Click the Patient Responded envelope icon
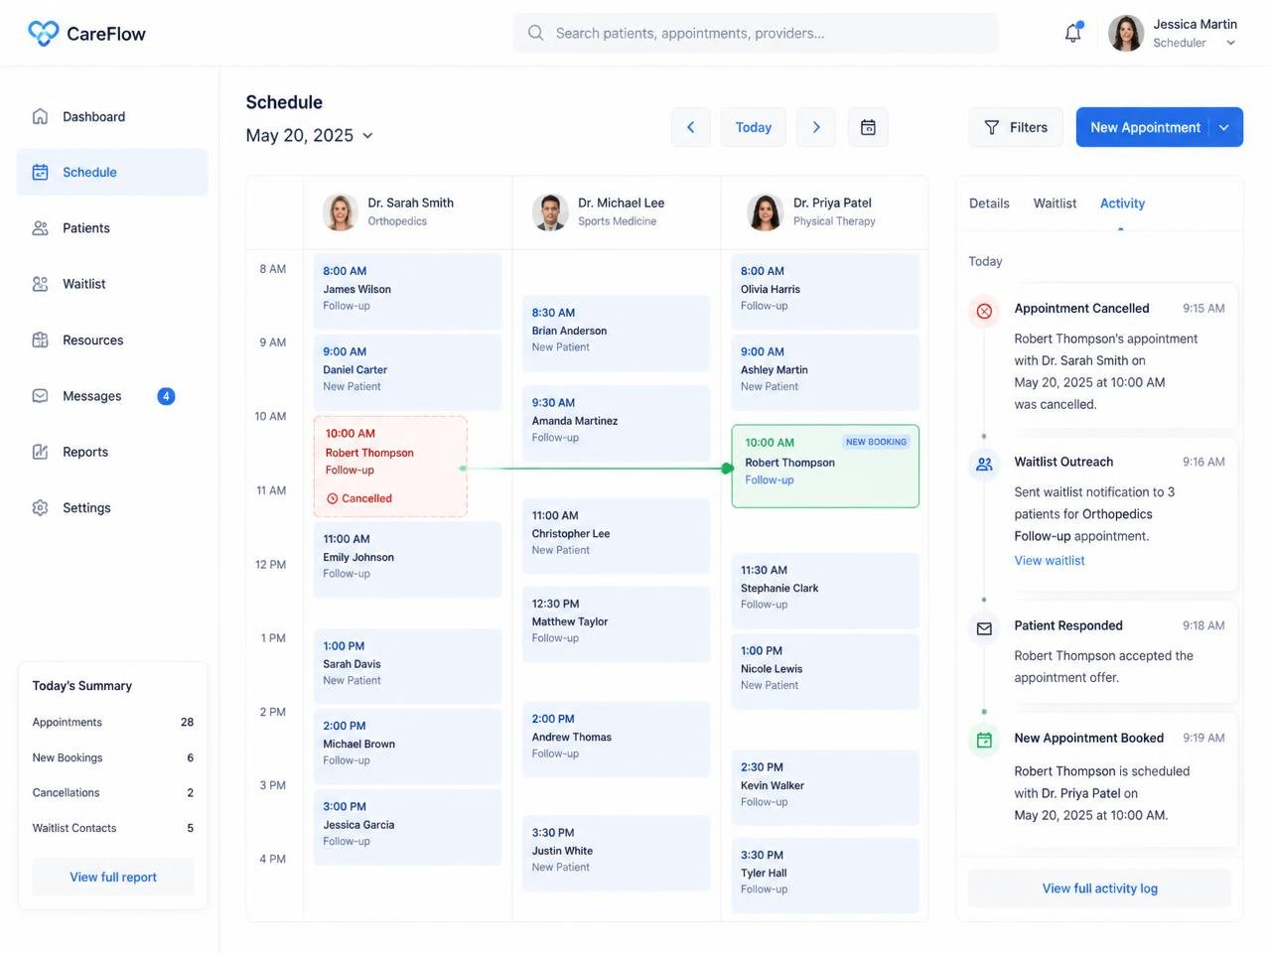 click(984, 628)
